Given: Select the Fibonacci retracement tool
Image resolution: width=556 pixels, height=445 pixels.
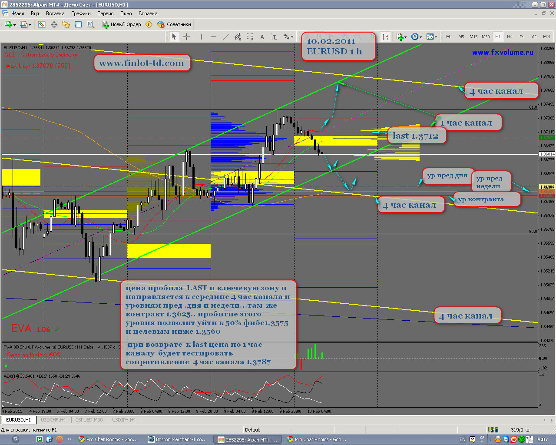Looking at the screenshot, I should (x=250, y=37).
